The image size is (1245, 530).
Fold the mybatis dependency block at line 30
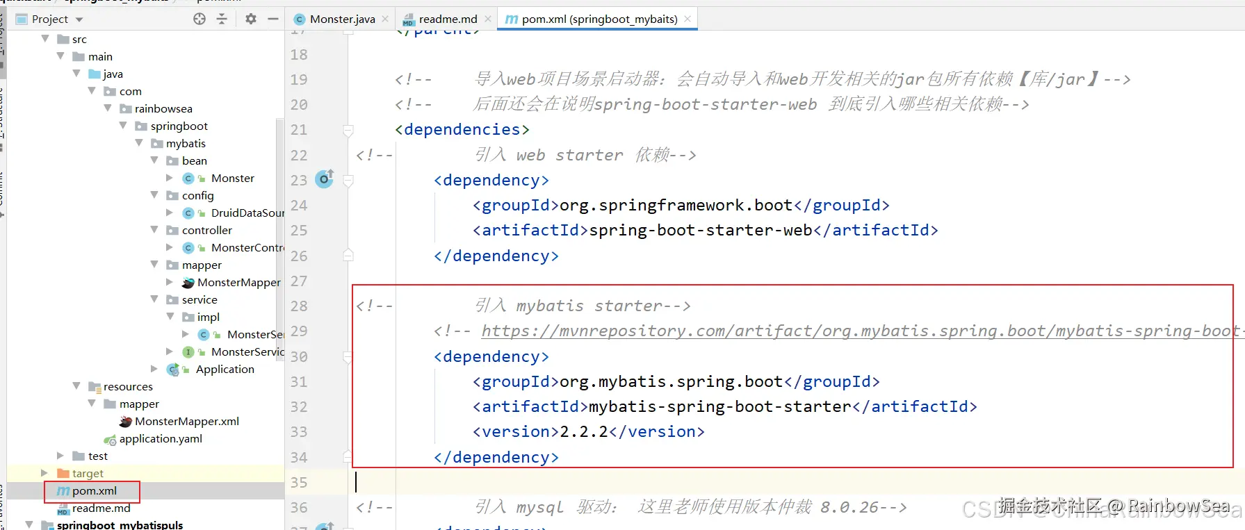click(x=348, y=357)
